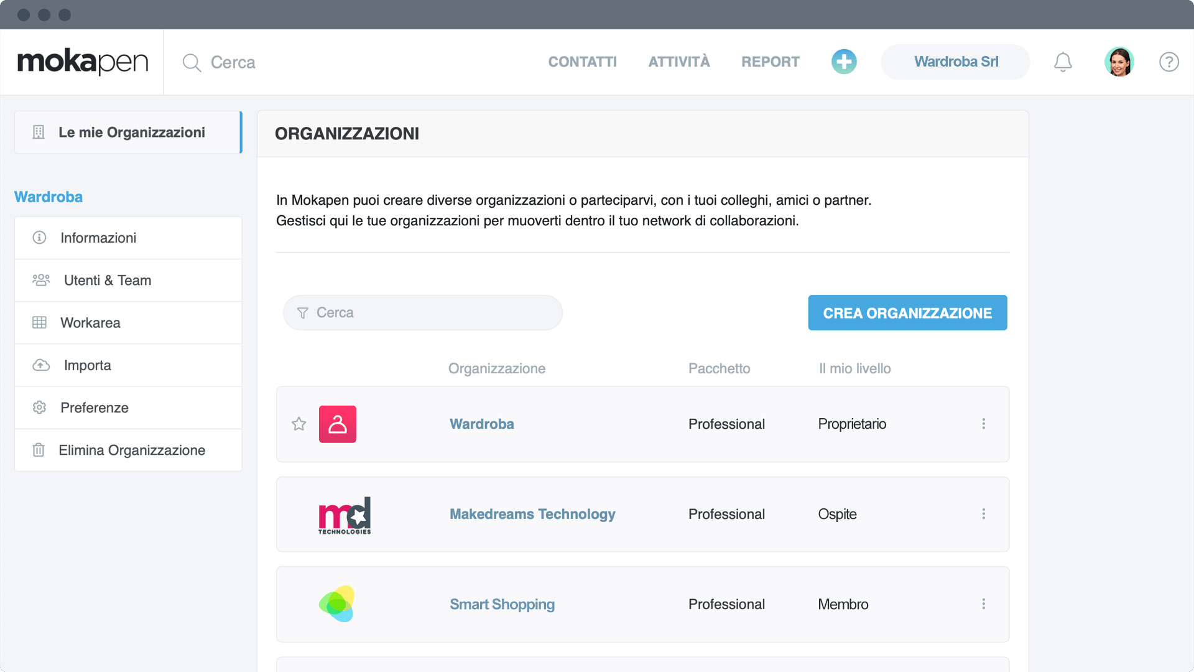
Task: Click the blue plus icon in header
Action: pyautogui.click(x=844, y=62)
